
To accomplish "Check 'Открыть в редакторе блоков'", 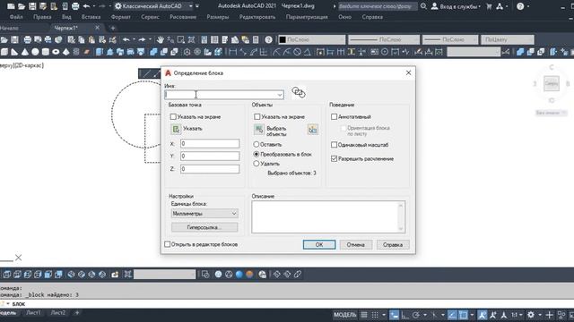I will pos(168,244).
